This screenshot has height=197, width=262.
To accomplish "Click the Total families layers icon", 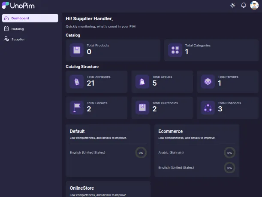I will point(208,82).
